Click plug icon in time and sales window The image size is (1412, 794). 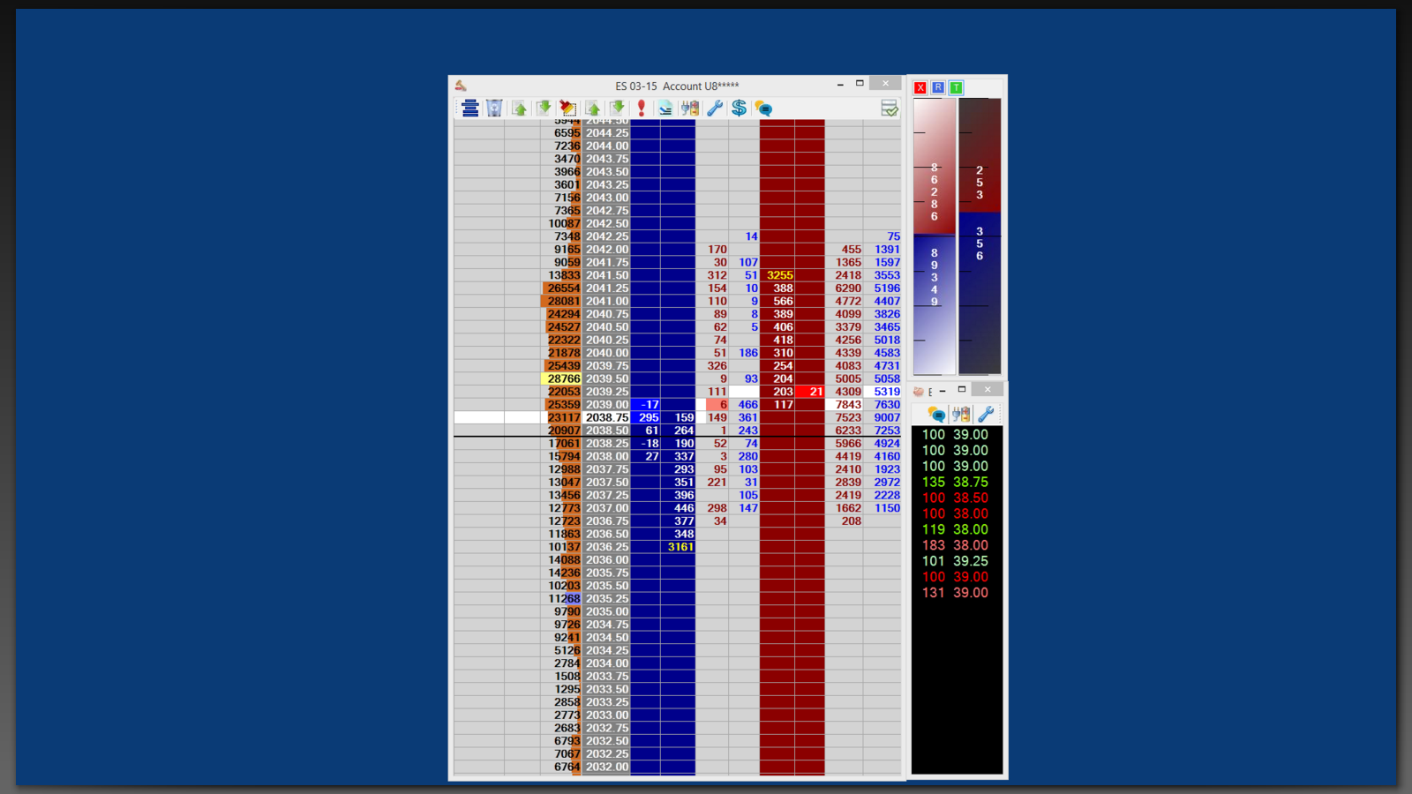[x=961, y=414]
